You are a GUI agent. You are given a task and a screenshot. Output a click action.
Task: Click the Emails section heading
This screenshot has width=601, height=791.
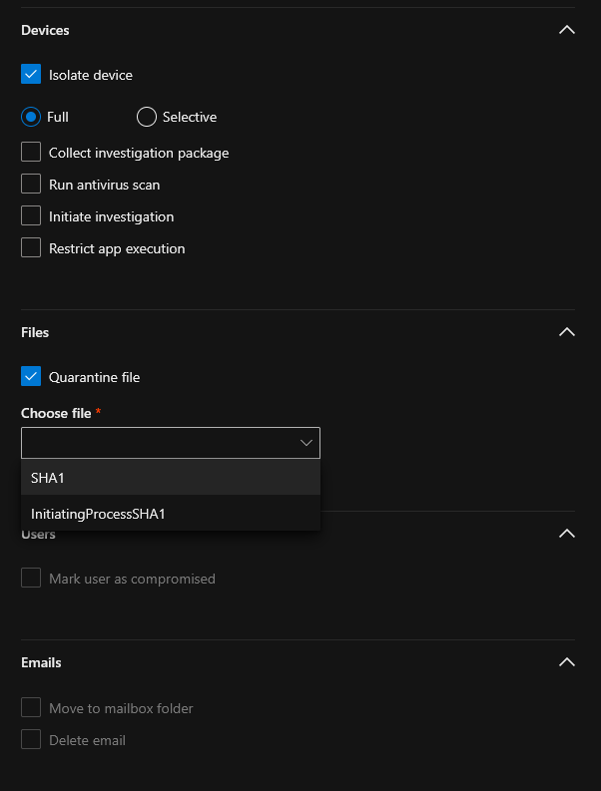click(41, 662)
